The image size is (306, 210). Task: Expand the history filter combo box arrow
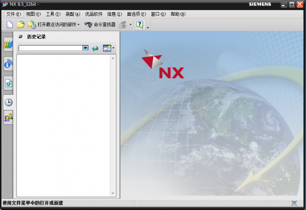click(x=85, y=48)
